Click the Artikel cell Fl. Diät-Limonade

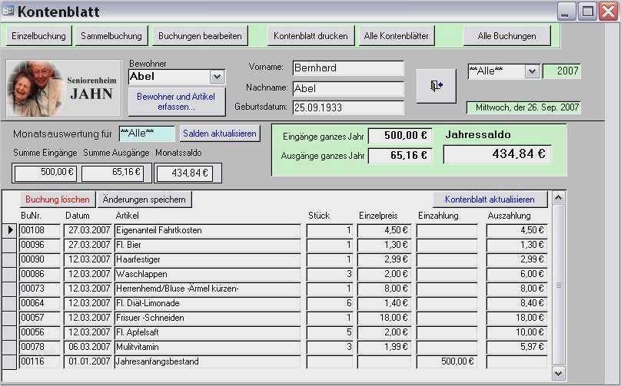click(x=208, y=304)
